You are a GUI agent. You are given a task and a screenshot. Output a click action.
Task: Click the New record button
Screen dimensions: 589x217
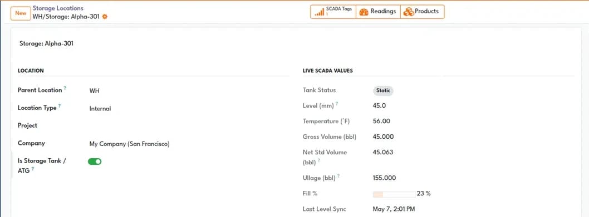pos(21,13)
